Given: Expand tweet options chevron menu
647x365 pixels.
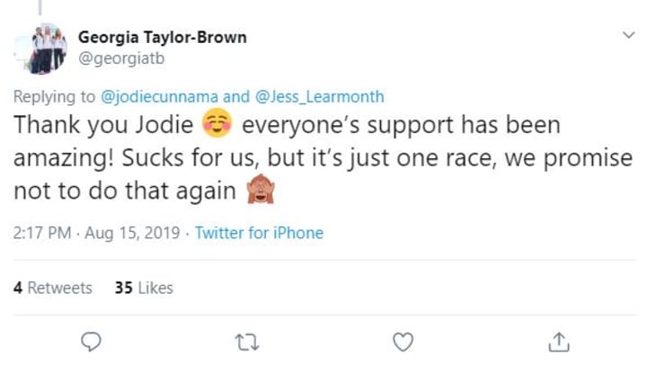Looking at the screenshot, I should (628, 34).
